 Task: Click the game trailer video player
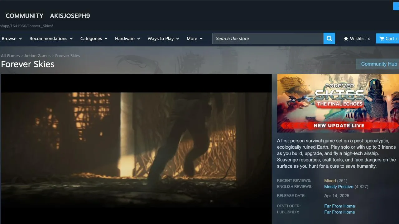coord(137,149)
